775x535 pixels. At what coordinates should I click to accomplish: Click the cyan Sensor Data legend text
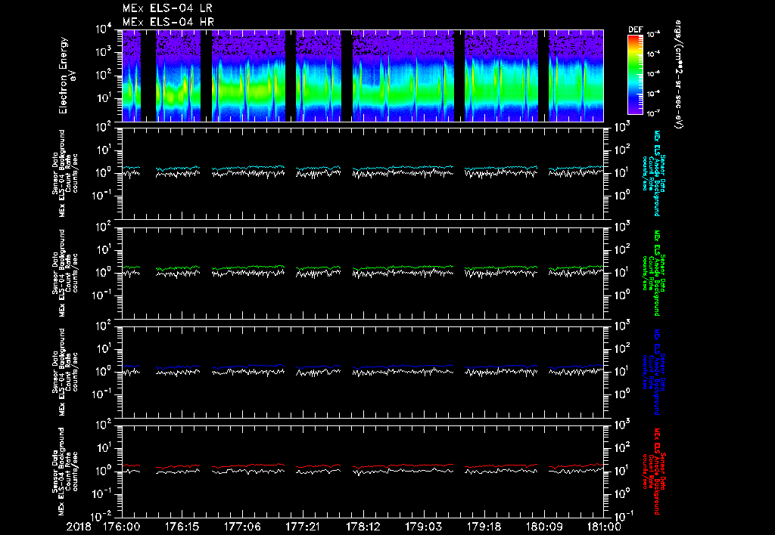[x=664, y=174]
